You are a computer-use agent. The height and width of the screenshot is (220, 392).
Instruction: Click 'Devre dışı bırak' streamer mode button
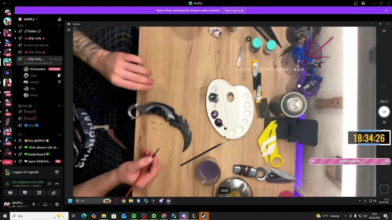[234, 10]
